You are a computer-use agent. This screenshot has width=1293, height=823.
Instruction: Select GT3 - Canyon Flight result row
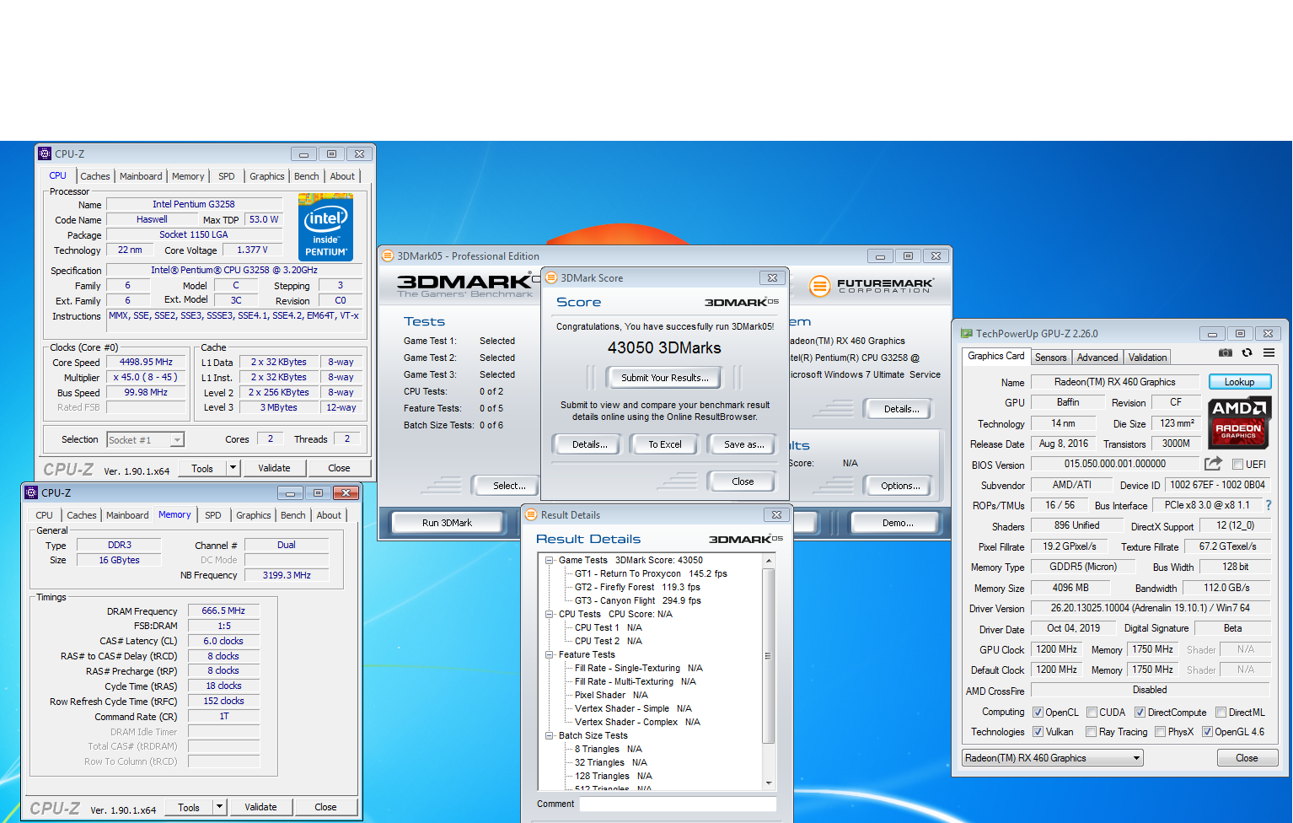pyautogui.click(x=638, y=600)
